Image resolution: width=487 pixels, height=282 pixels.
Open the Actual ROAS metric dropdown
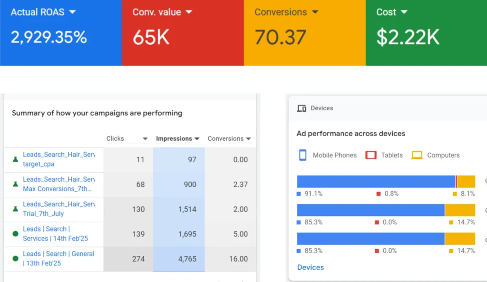tap(72, 12)
